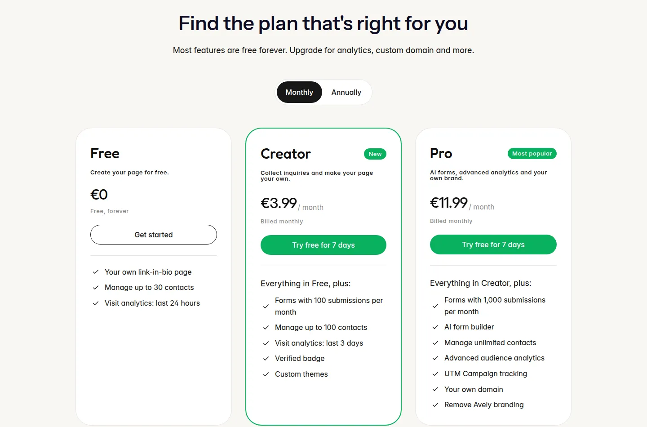647x427 pixels.
Task: Click the New badge on Creator
Action: 375,154
